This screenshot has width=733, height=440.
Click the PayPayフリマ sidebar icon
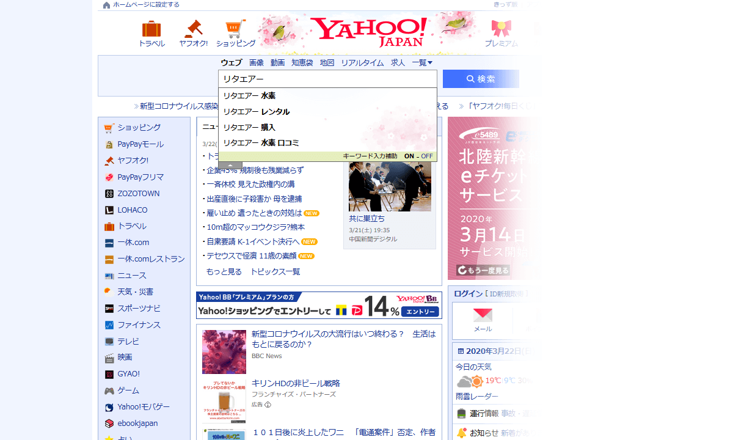pyautogui.click(x=109, y=177)
